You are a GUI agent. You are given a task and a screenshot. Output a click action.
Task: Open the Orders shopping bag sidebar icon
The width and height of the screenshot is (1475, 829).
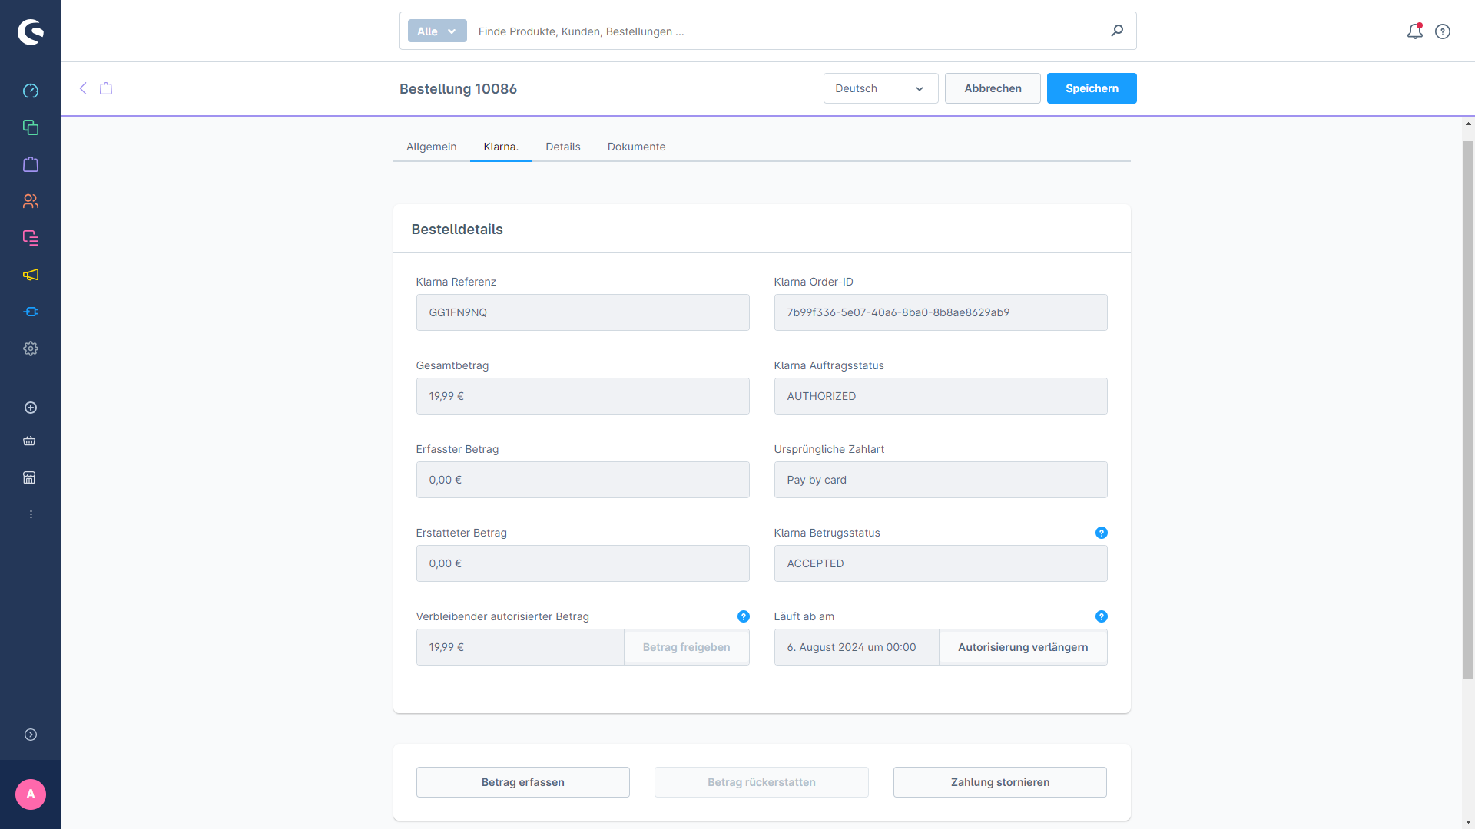31,164
